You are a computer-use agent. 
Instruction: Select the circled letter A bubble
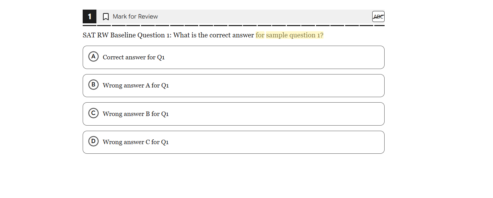coord(93,57)
